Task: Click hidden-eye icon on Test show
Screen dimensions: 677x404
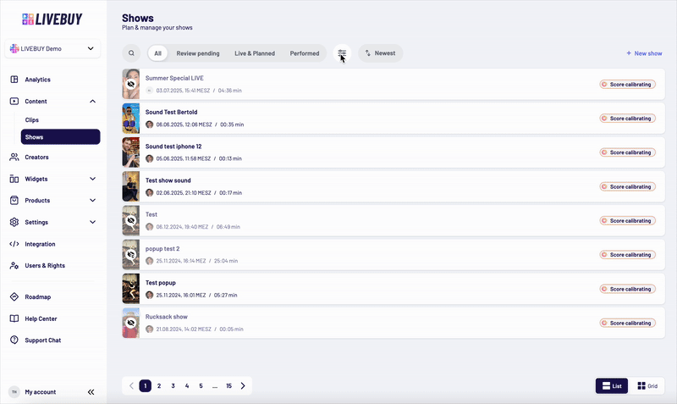Action: (x=131, y=220)
